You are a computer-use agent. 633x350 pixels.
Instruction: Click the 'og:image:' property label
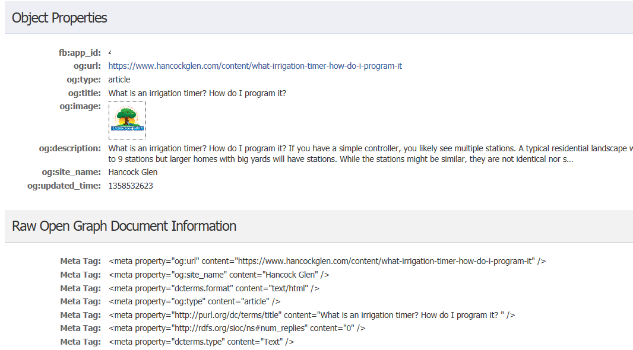coord(80,106)
